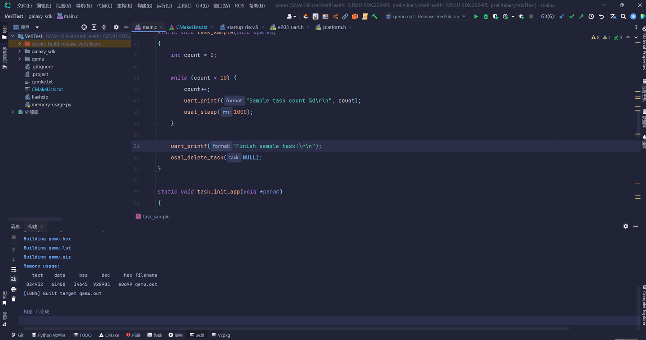Screen dimensions: 646x340
Task: Open the profiler run icon
Action: tap(506, 17)
